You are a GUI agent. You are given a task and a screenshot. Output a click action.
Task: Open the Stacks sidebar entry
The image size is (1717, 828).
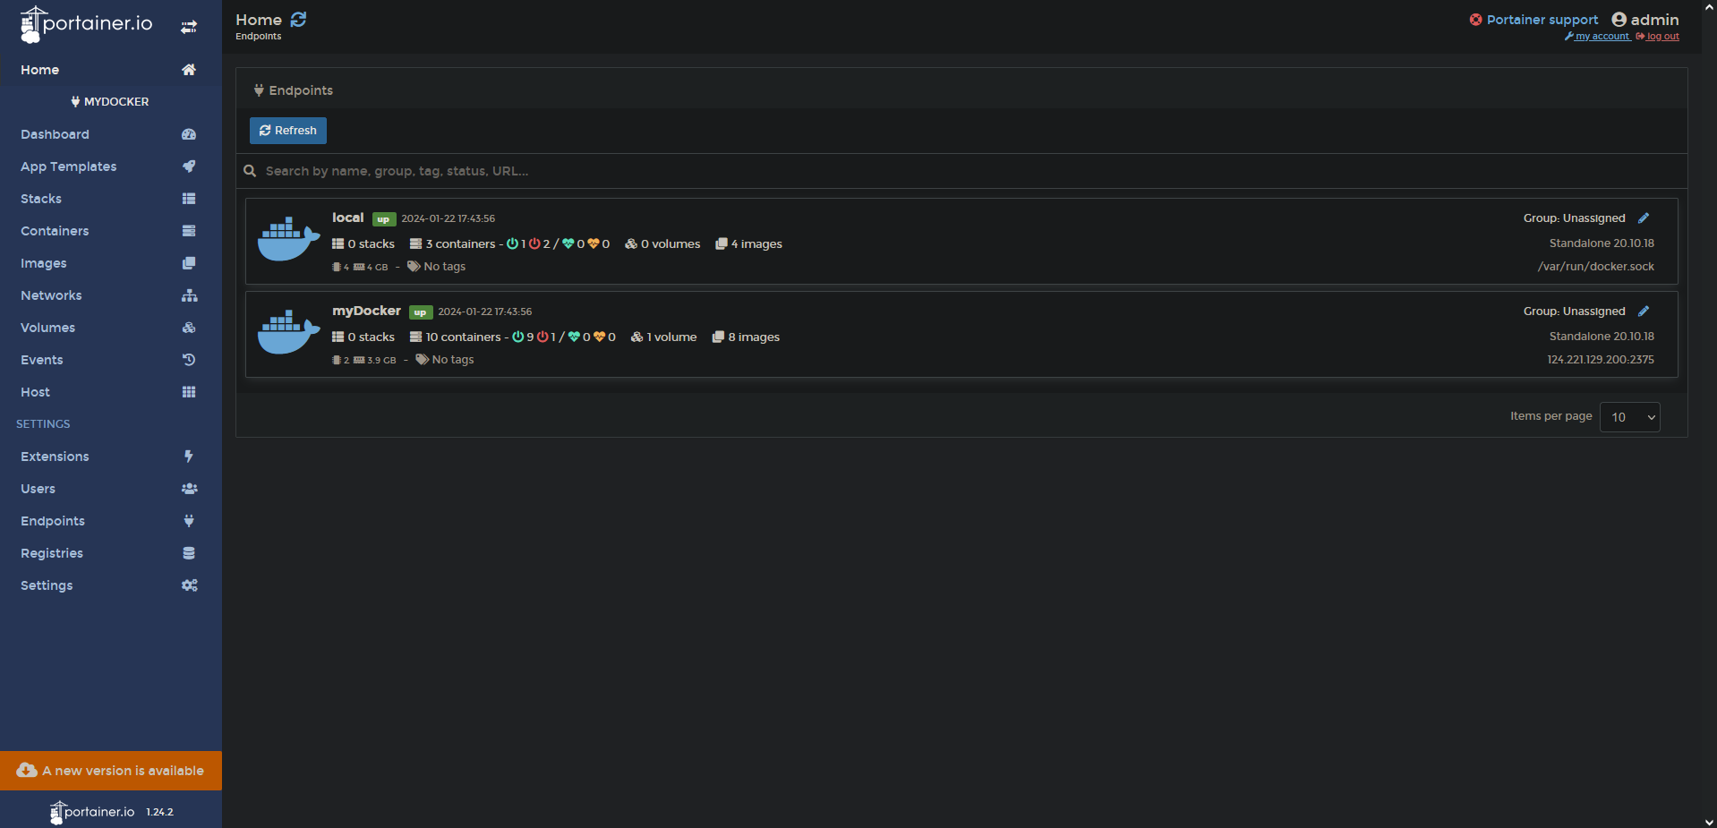coord(111,199)
